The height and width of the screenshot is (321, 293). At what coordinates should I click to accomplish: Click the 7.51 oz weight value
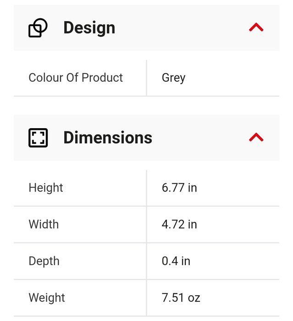[x=181, y=298]
